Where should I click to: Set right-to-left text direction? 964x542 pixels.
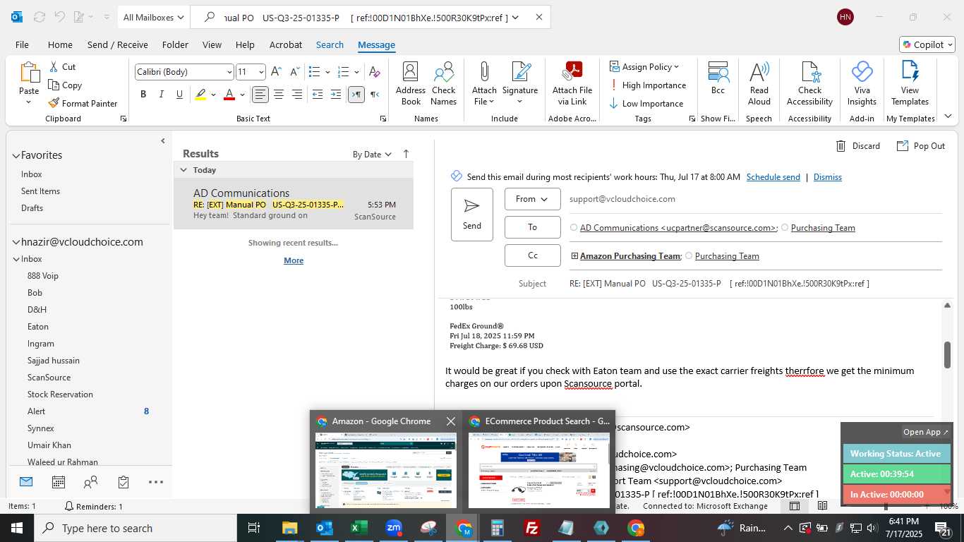(x=375, y=94)
